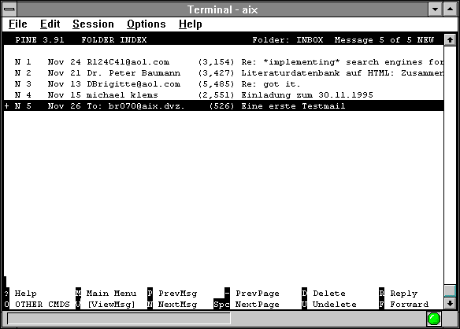Open the window control menu box
The height and width of the screenshot is (329, 460).
[9, 9]
